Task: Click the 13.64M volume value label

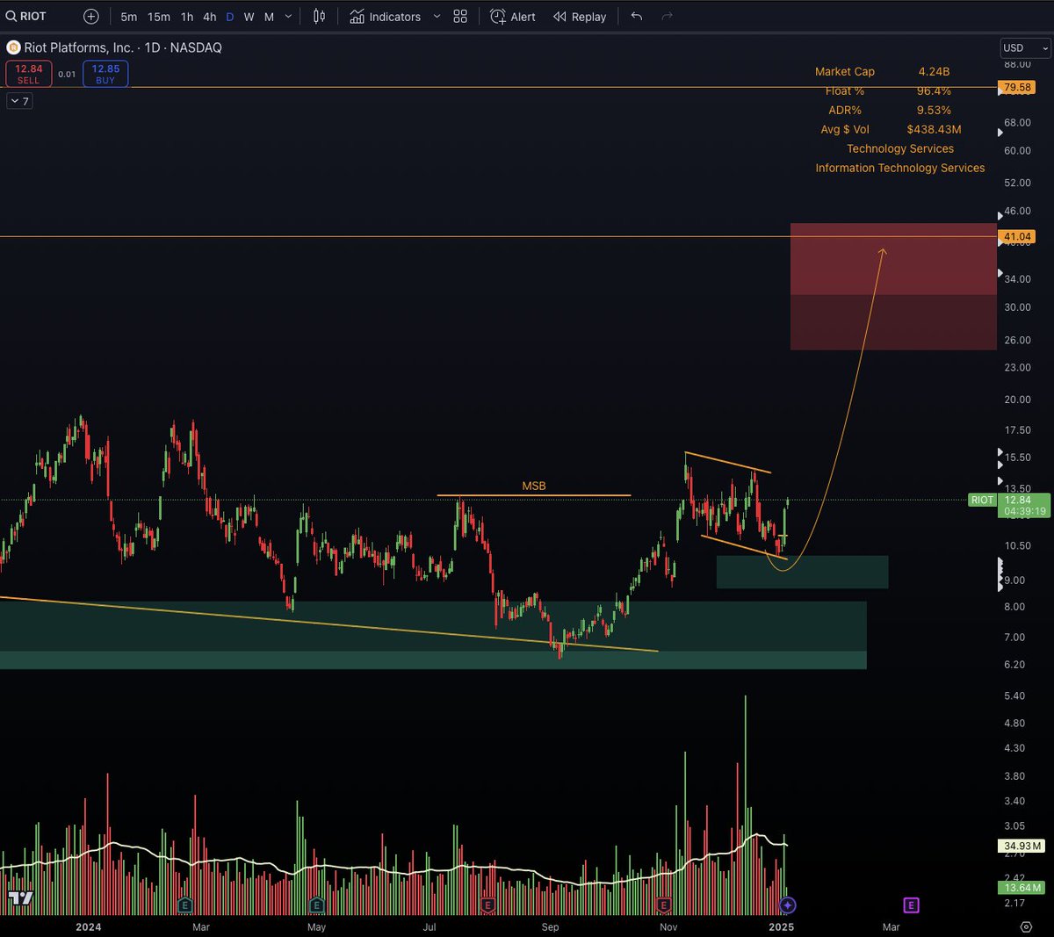Action: click(x=1022, y=888)
